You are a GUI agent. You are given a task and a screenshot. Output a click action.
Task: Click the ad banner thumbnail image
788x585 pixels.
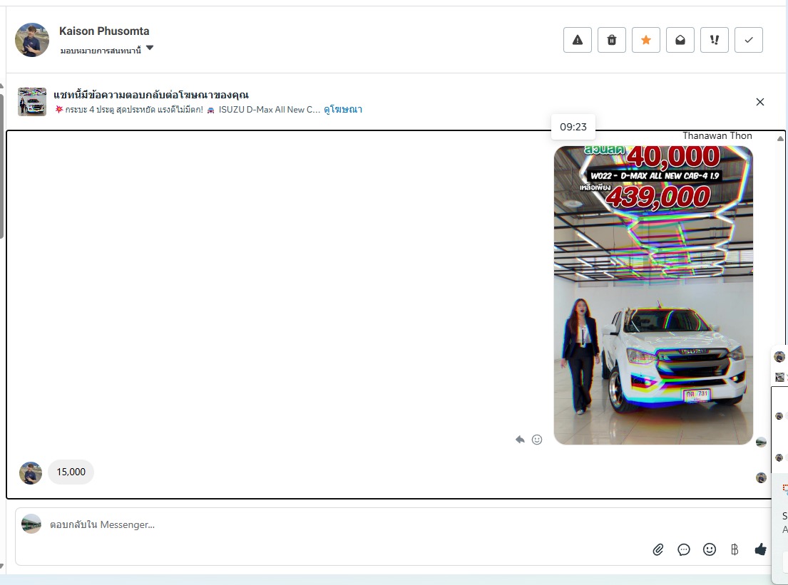(32, 101)
